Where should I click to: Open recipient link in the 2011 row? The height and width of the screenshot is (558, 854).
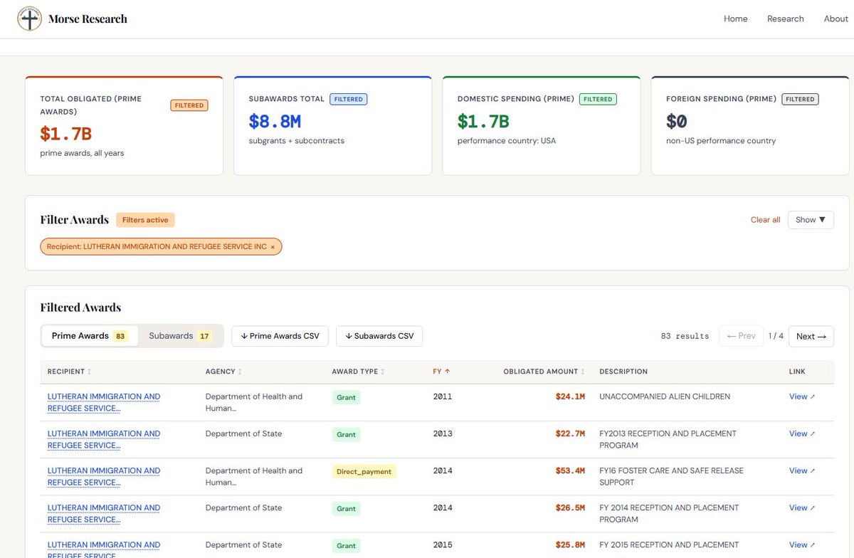click(x=104, y=403)
